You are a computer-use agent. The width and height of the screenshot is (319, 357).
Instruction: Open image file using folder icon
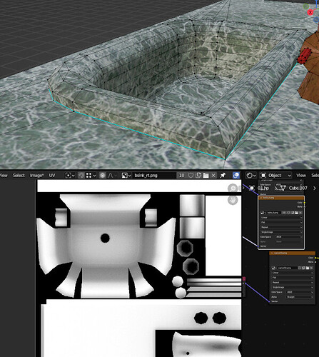click(206, 176)
